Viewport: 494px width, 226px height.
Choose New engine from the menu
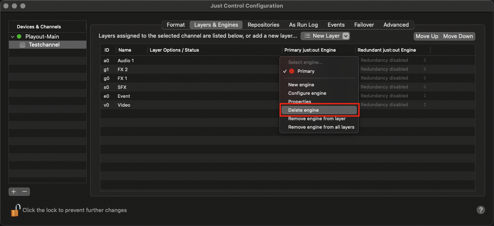(319, 85)
